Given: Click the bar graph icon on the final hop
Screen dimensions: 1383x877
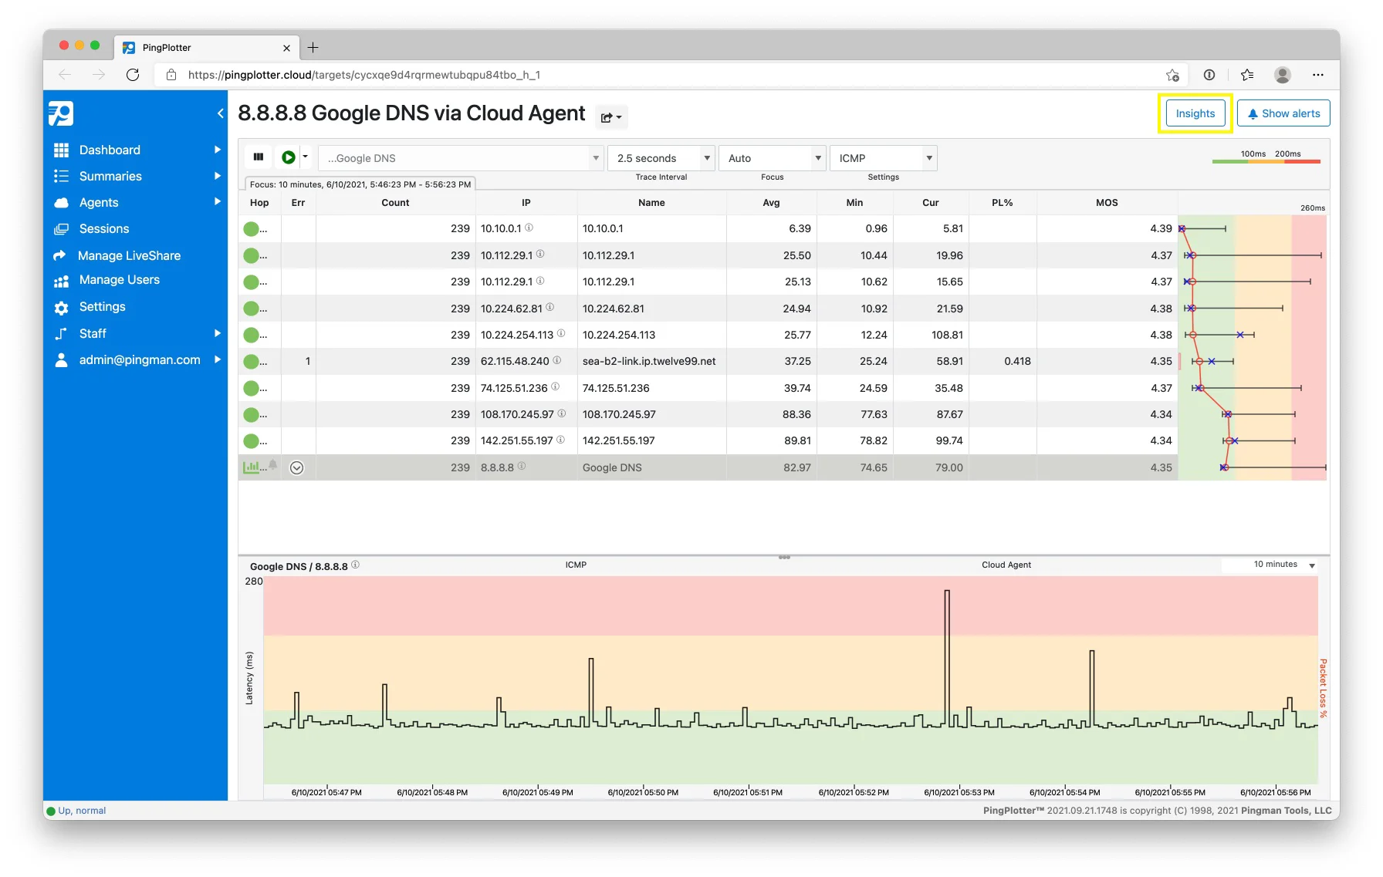Looking at the screenshot, I should coord(251,467).
